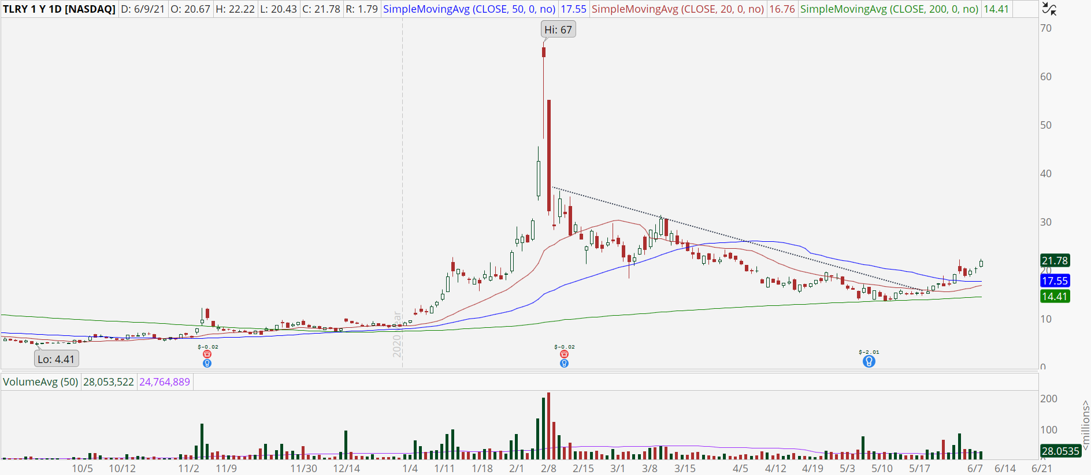Click the 'L: 20.43' low price readout
The image size is (1091, 475).
coord(279,9)
